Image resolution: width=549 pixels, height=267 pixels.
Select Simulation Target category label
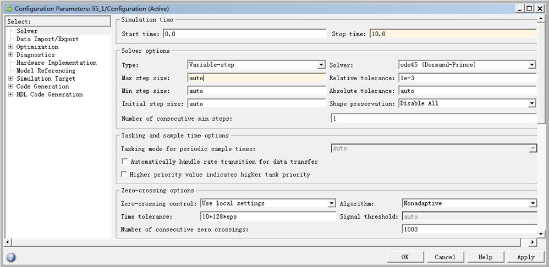click(x=46, y=79)
